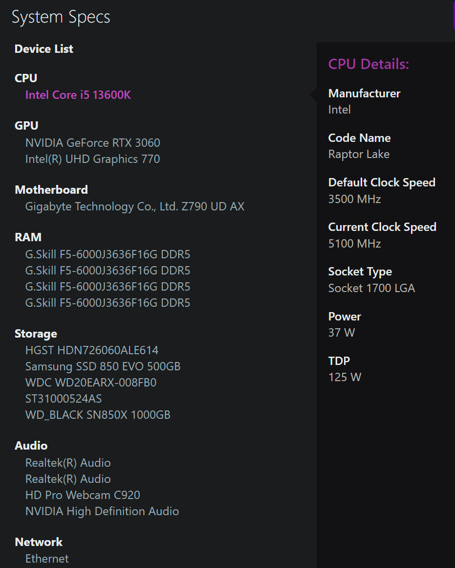Select the first Realtek(R) Audio device
The width and height of the screenshot is (455, 568).
tap(68, 463)
